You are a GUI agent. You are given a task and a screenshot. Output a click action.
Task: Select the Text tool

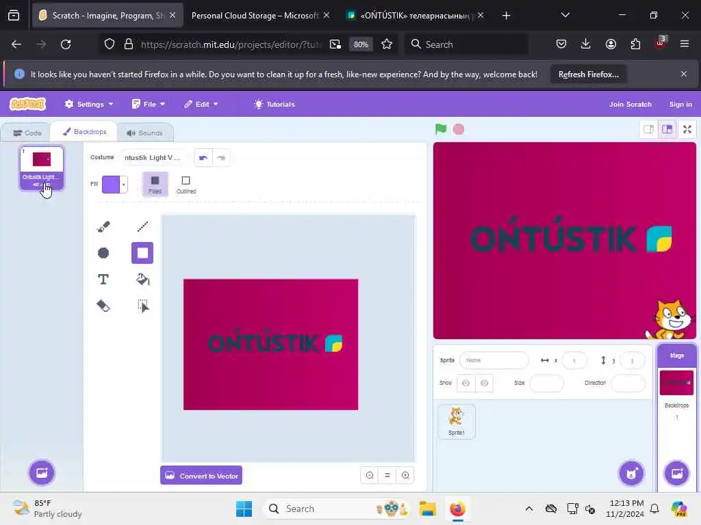click(103, 280)
